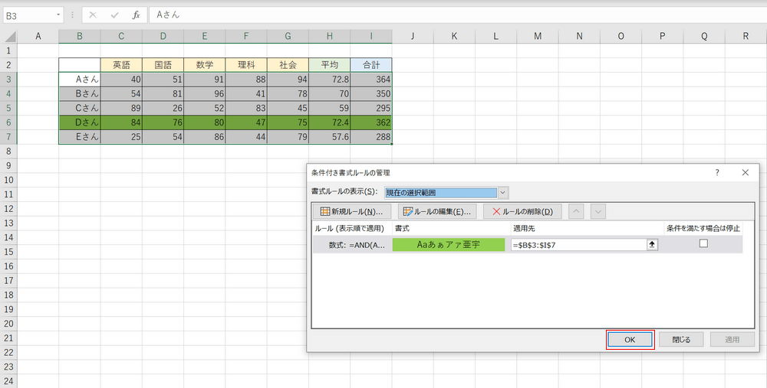
Task: Click the green format preview swatch
Action: coord(449,245)
